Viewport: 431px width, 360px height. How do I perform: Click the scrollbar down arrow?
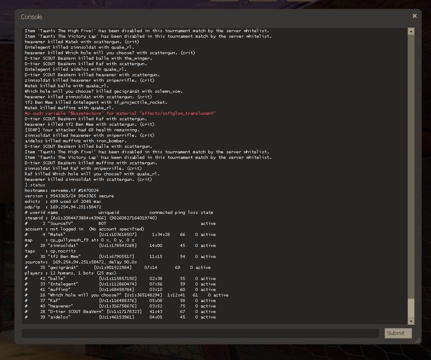[x=411, y=321]
